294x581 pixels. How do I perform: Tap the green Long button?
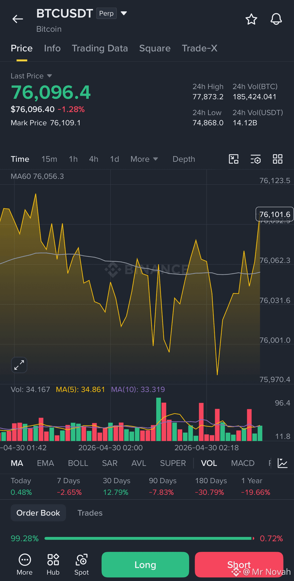(x=145, y=565)
